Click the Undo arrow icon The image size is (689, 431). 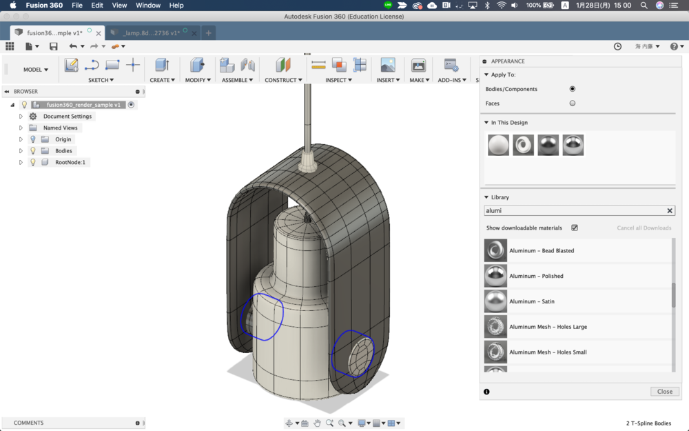coord(73,46)
